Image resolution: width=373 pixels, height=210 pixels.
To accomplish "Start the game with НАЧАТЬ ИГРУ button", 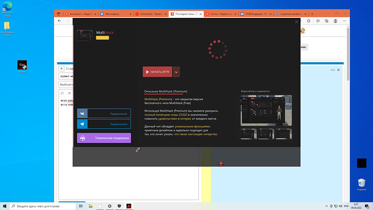I will (x=157, y=71).
